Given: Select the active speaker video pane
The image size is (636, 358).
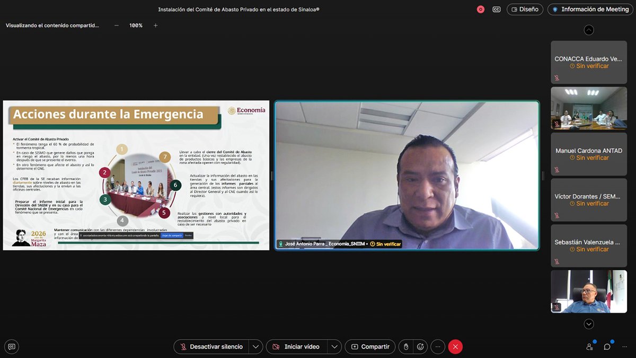Looking at the screenshot, I should pos(407,175).
